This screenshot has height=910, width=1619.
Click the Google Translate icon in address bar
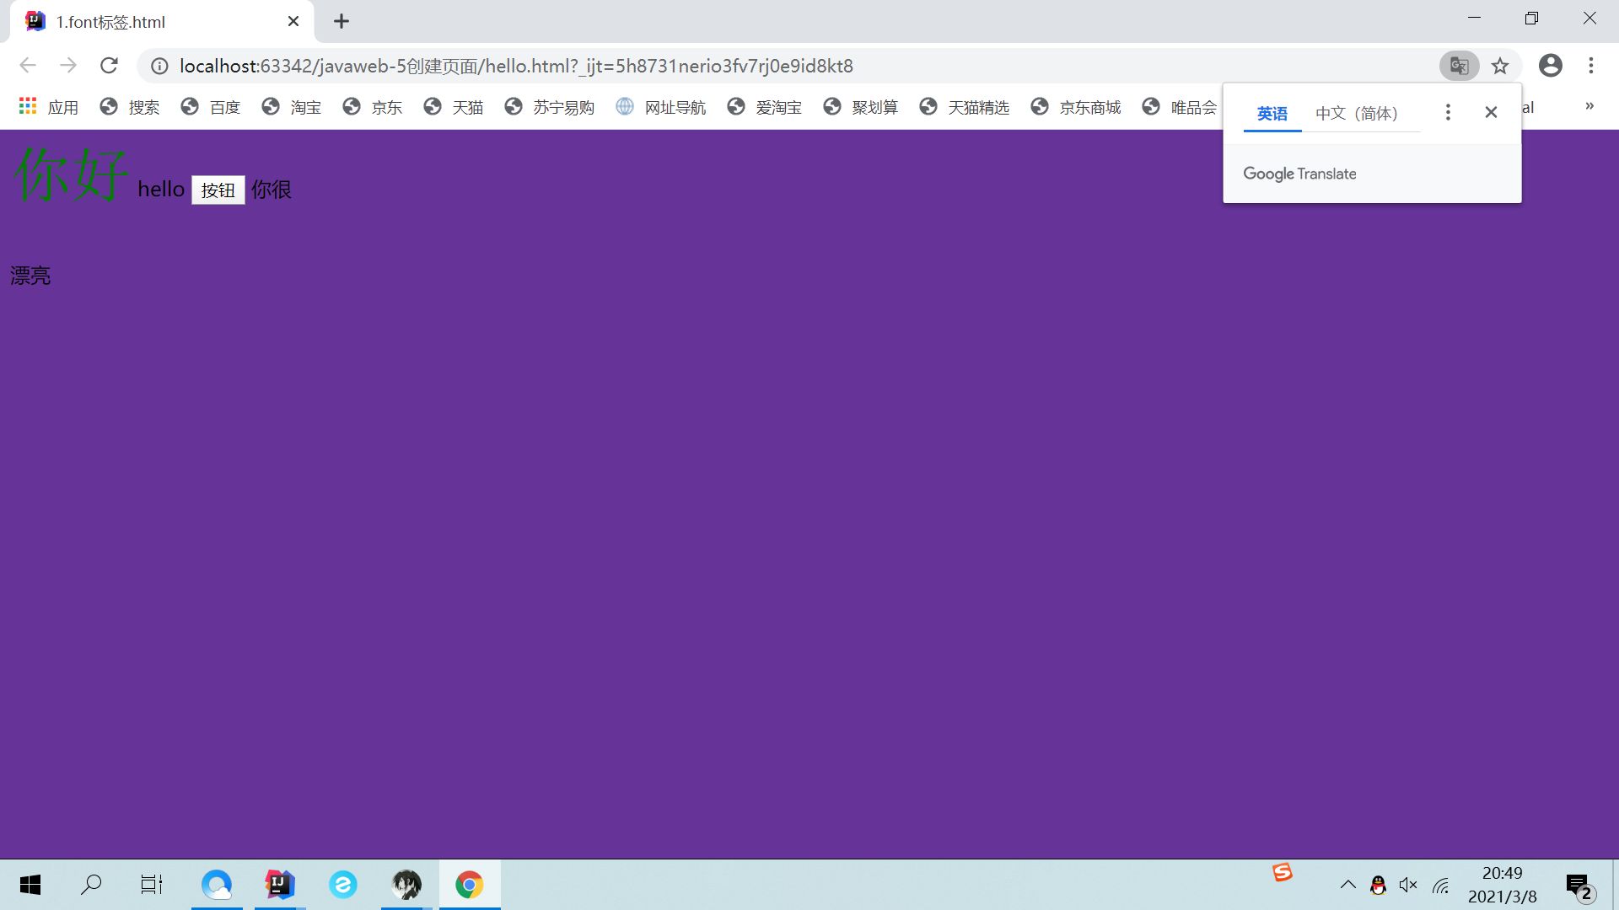(1459, 66)
